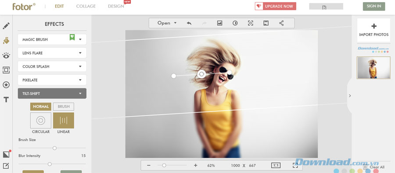Viewport: 395px width, 173px height.
Task: Click the left tilt-shift endpoint handle
Action: (173, 76)
